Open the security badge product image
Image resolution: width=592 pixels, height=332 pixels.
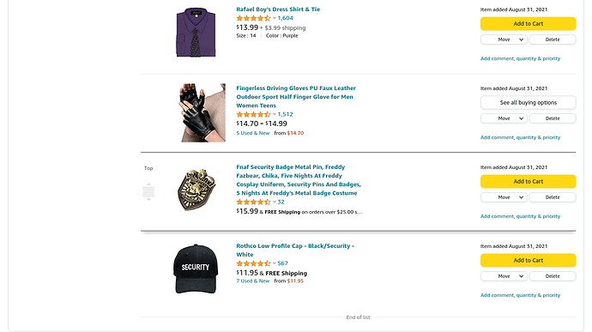196,190
